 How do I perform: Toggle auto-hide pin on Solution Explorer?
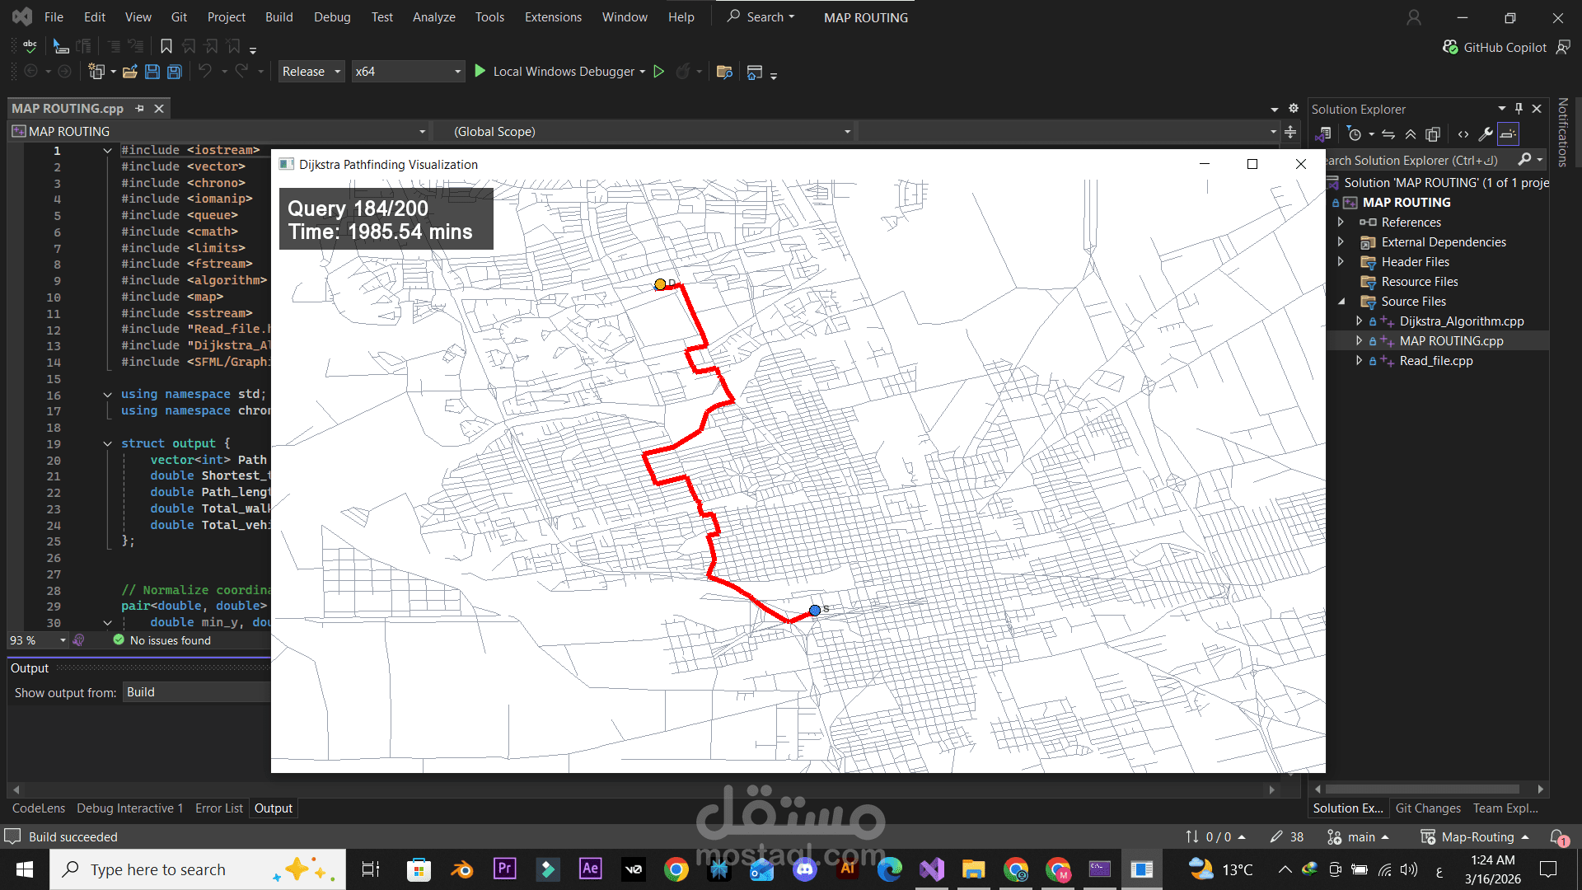[x=1519, y=109]
